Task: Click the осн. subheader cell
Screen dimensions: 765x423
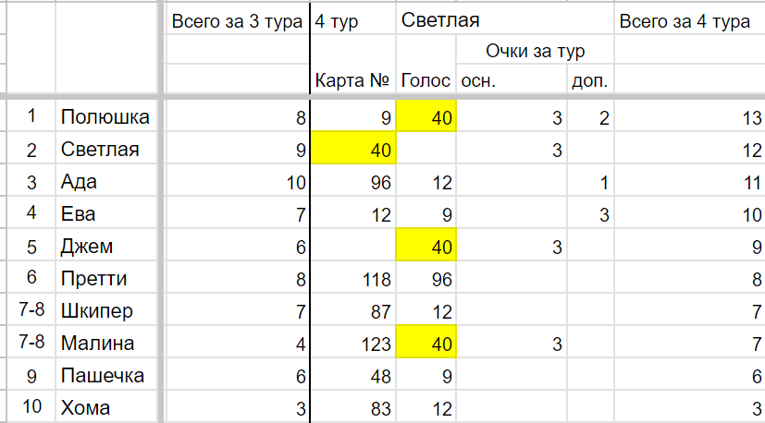Action: (x=512, y=79)
